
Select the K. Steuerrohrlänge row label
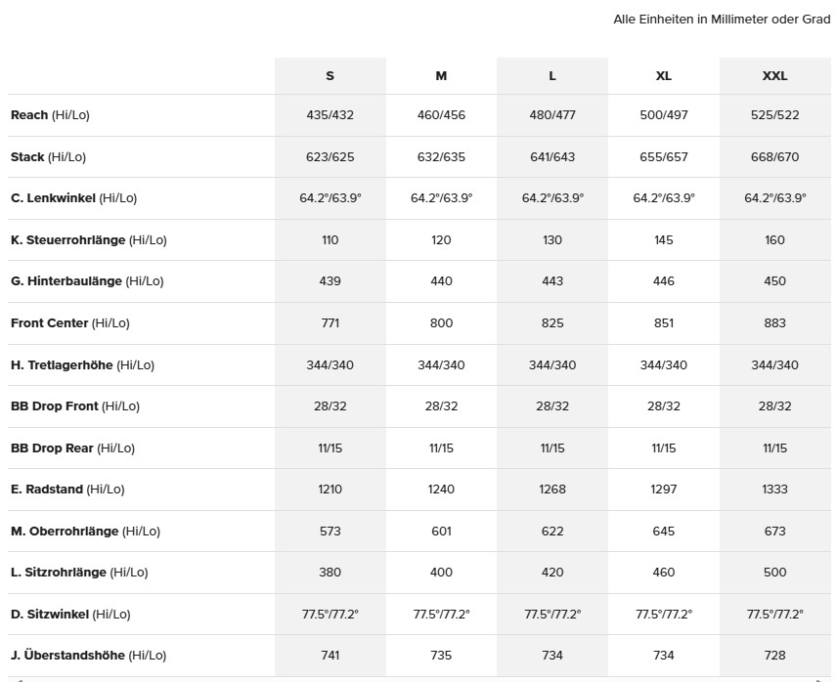tap(88, 239)
